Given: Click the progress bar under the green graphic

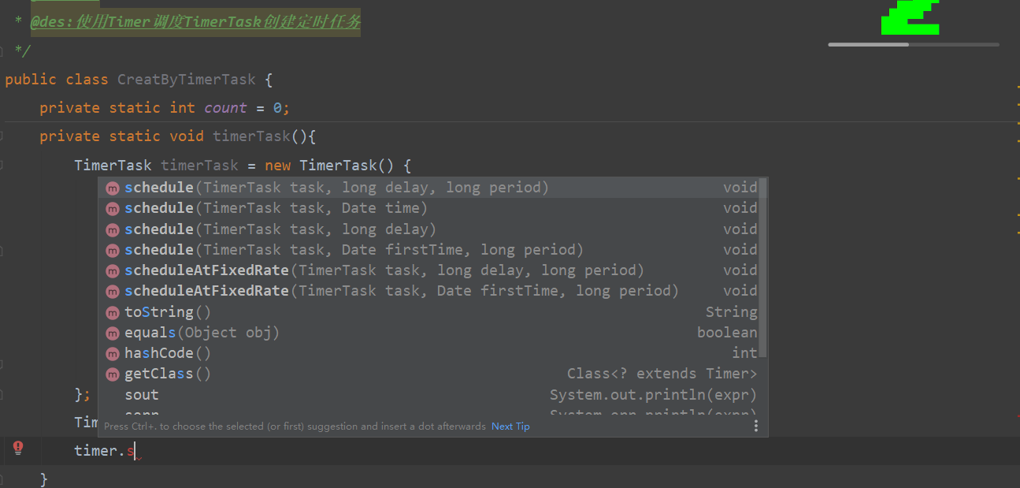Looking at the screenshot, I should tap(914, 44).
